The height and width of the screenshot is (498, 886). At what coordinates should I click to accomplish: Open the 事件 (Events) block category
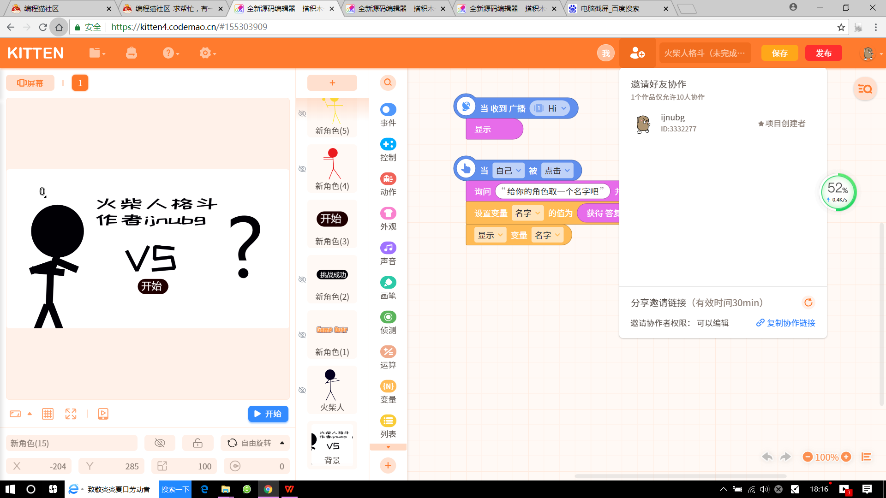click(x=388, y=115)
